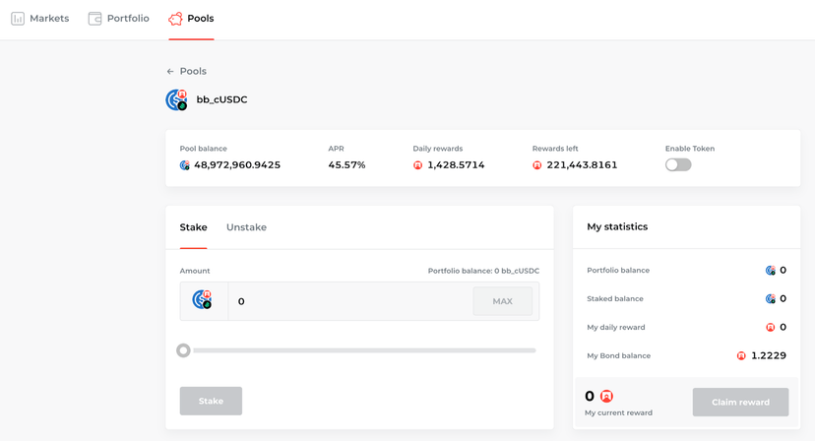Click the bb_cUSDC token logo in header
This screenshot has width=815, height=441.
coord(177,99)
